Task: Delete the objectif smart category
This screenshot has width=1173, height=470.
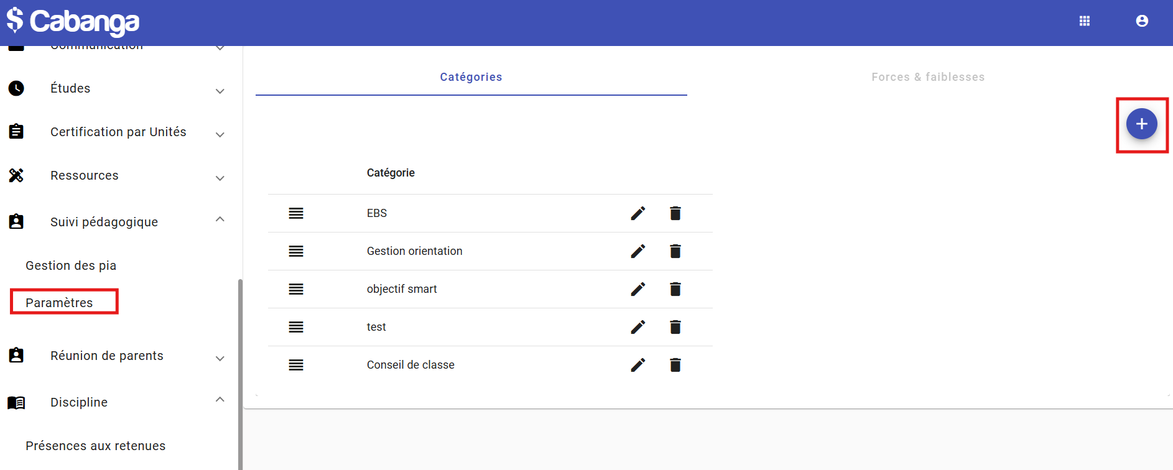Action: tap(675, 289)
